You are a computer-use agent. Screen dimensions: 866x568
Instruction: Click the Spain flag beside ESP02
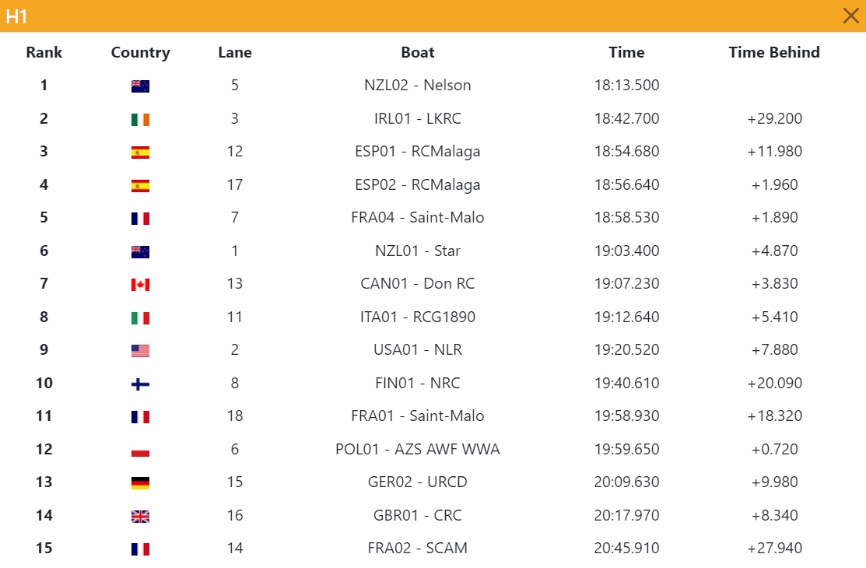(140, 186)
